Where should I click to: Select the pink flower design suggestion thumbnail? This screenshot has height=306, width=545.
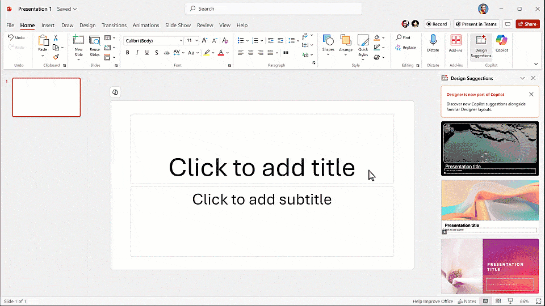point(490,266)
